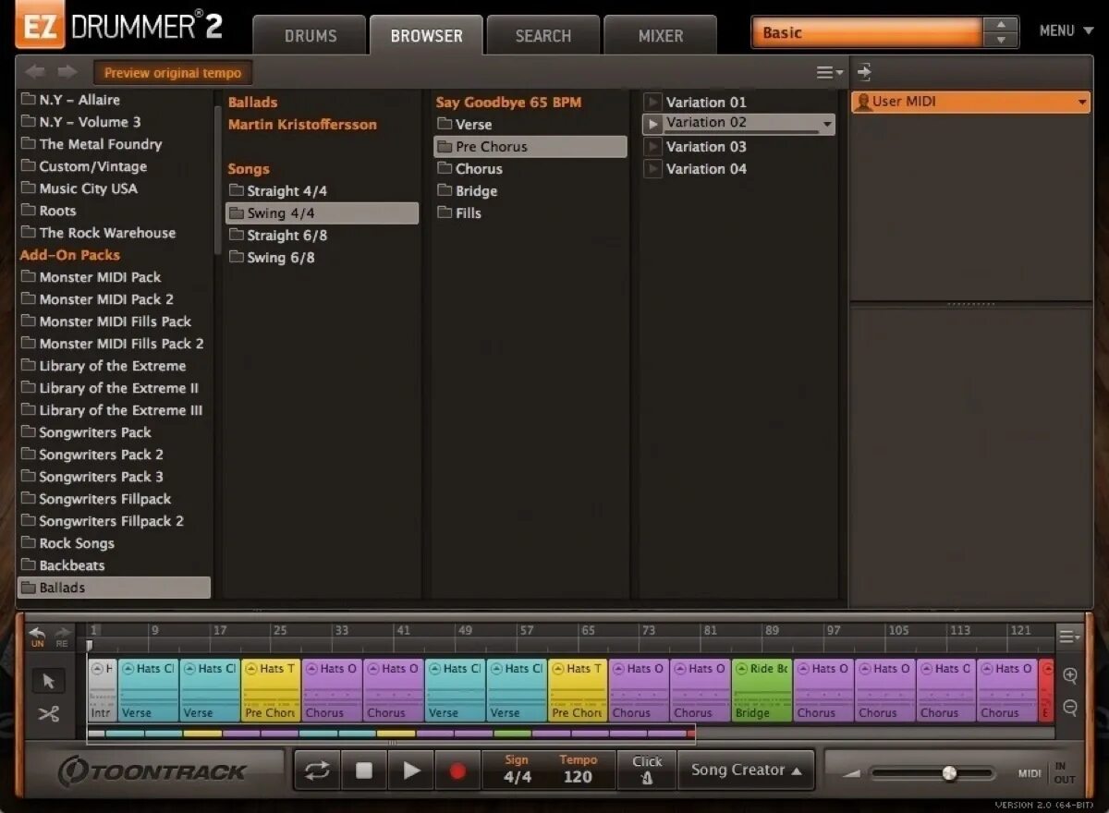Image resolution: width=1109 pixels, height=813 pixels.
Task: Open the Pre Chorus folder
Action: [530, 147]
